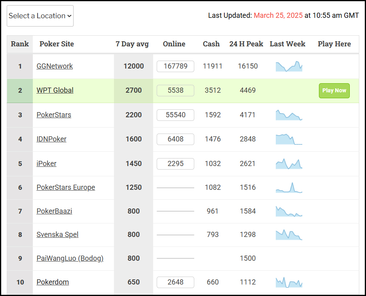This screenshot has width=366, height=296.
Task: Click the GGNetwork online count box 167789
Action: click(175, 66)
